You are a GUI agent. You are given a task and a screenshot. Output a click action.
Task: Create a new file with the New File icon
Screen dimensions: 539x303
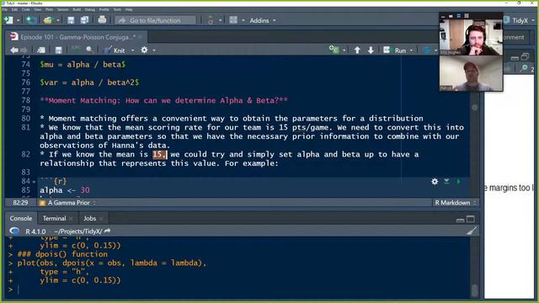tap(8, 20)
